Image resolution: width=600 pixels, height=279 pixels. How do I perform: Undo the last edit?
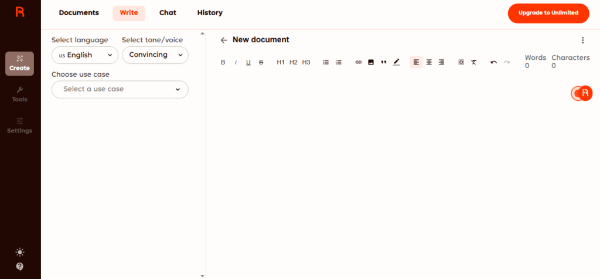tap(493, 62)
